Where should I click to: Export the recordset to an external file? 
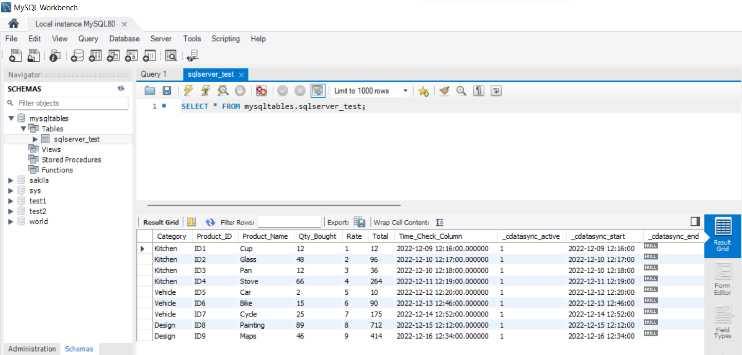pyautogui.click(x=360, y=222)
